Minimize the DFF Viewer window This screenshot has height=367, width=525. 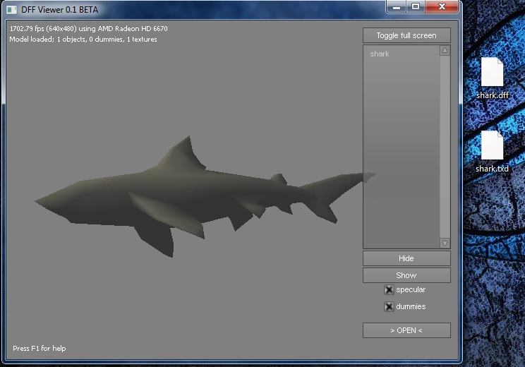coord(397,6)
